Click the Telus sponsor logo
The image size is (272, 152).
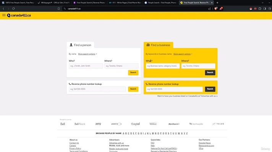(x=218, y=124)
